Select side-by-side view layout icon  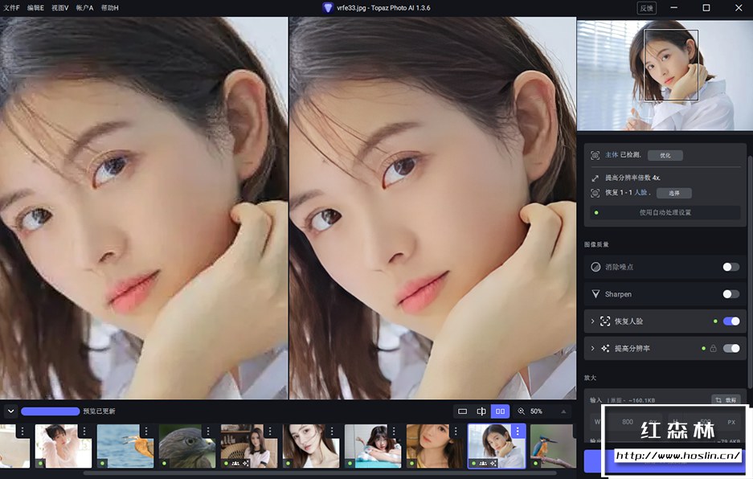pos(500,411)
